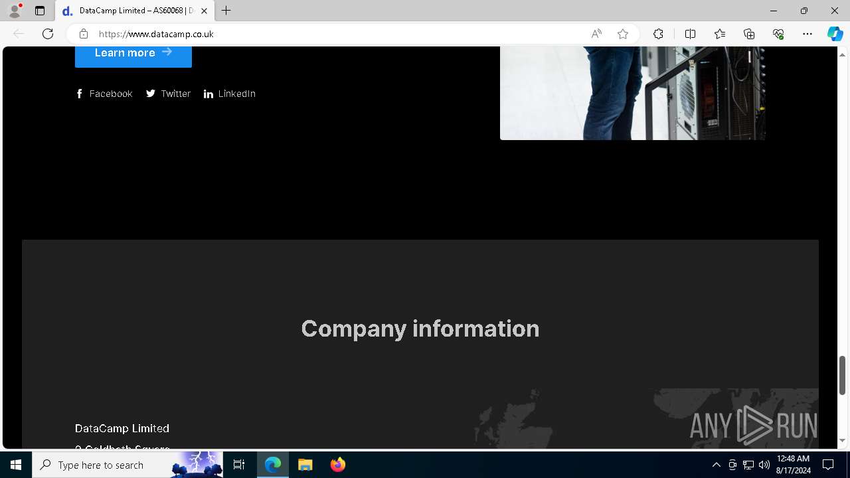
Task: Show hidden system tray icons
Action: pos(716,465)
